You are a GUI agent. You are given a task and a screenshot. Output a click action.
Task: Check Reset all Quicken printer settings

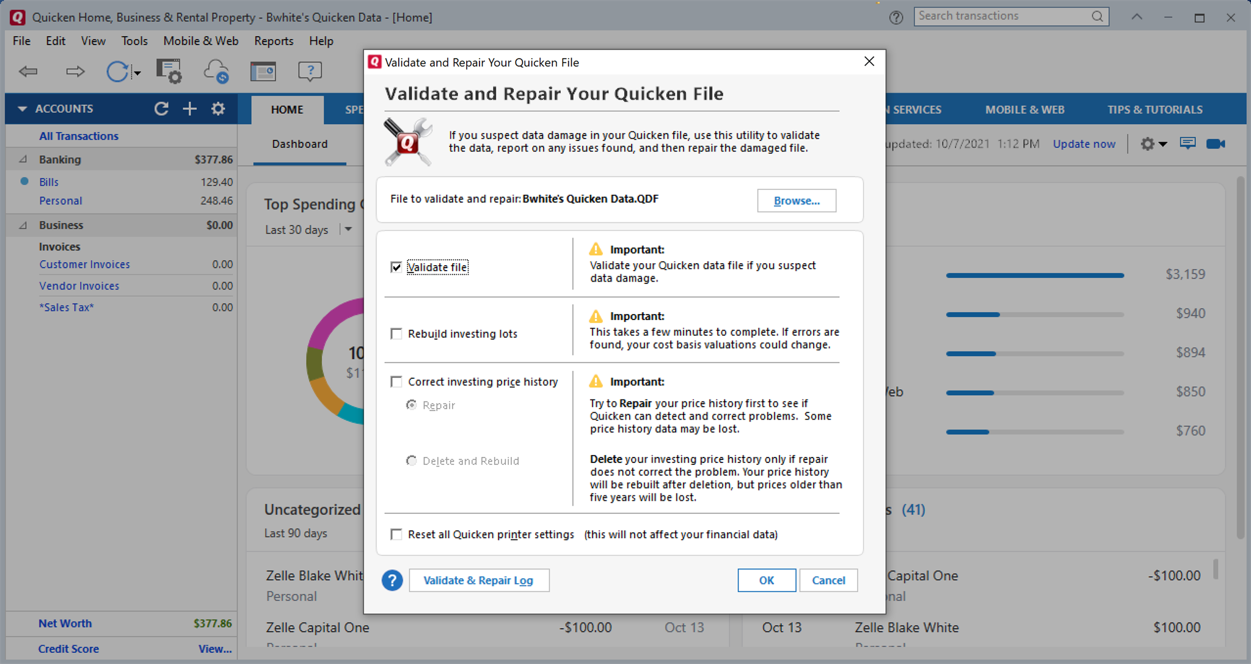pos(396,534)
